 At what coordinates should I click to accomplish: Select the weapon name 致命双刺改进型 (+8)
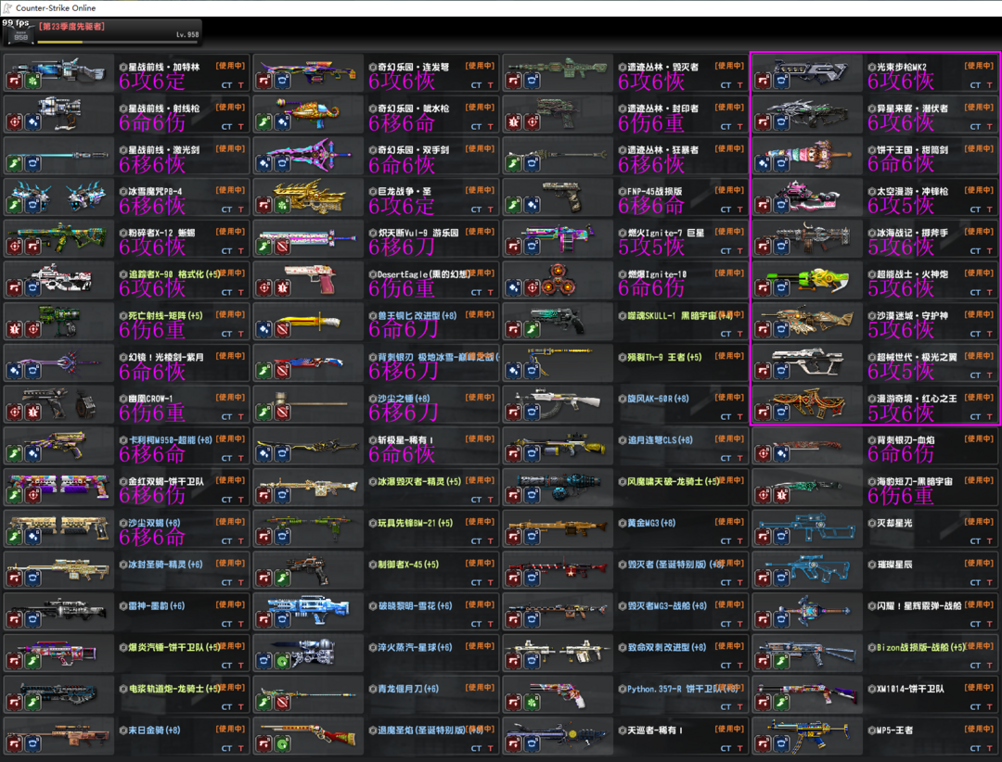click(x=667, y=648)
